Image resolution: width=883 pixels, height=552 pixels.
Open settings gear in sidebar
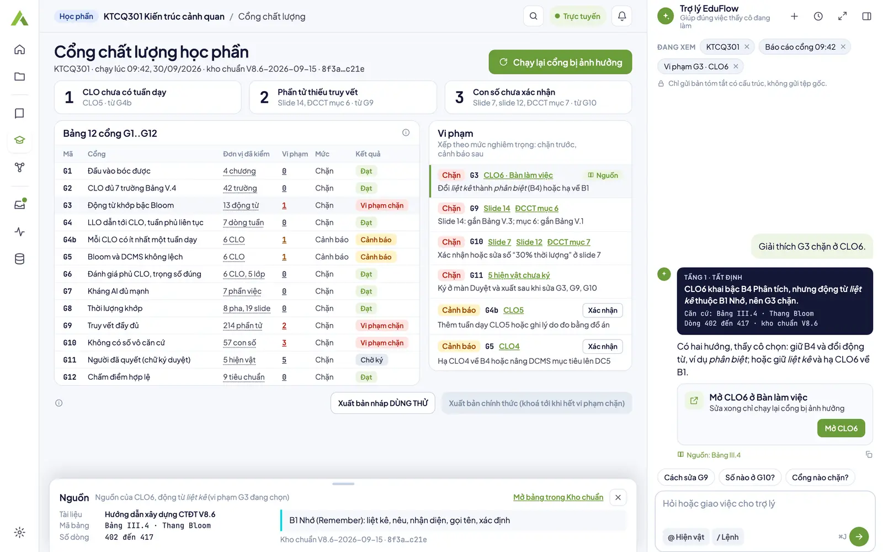[x=19, y=533]
